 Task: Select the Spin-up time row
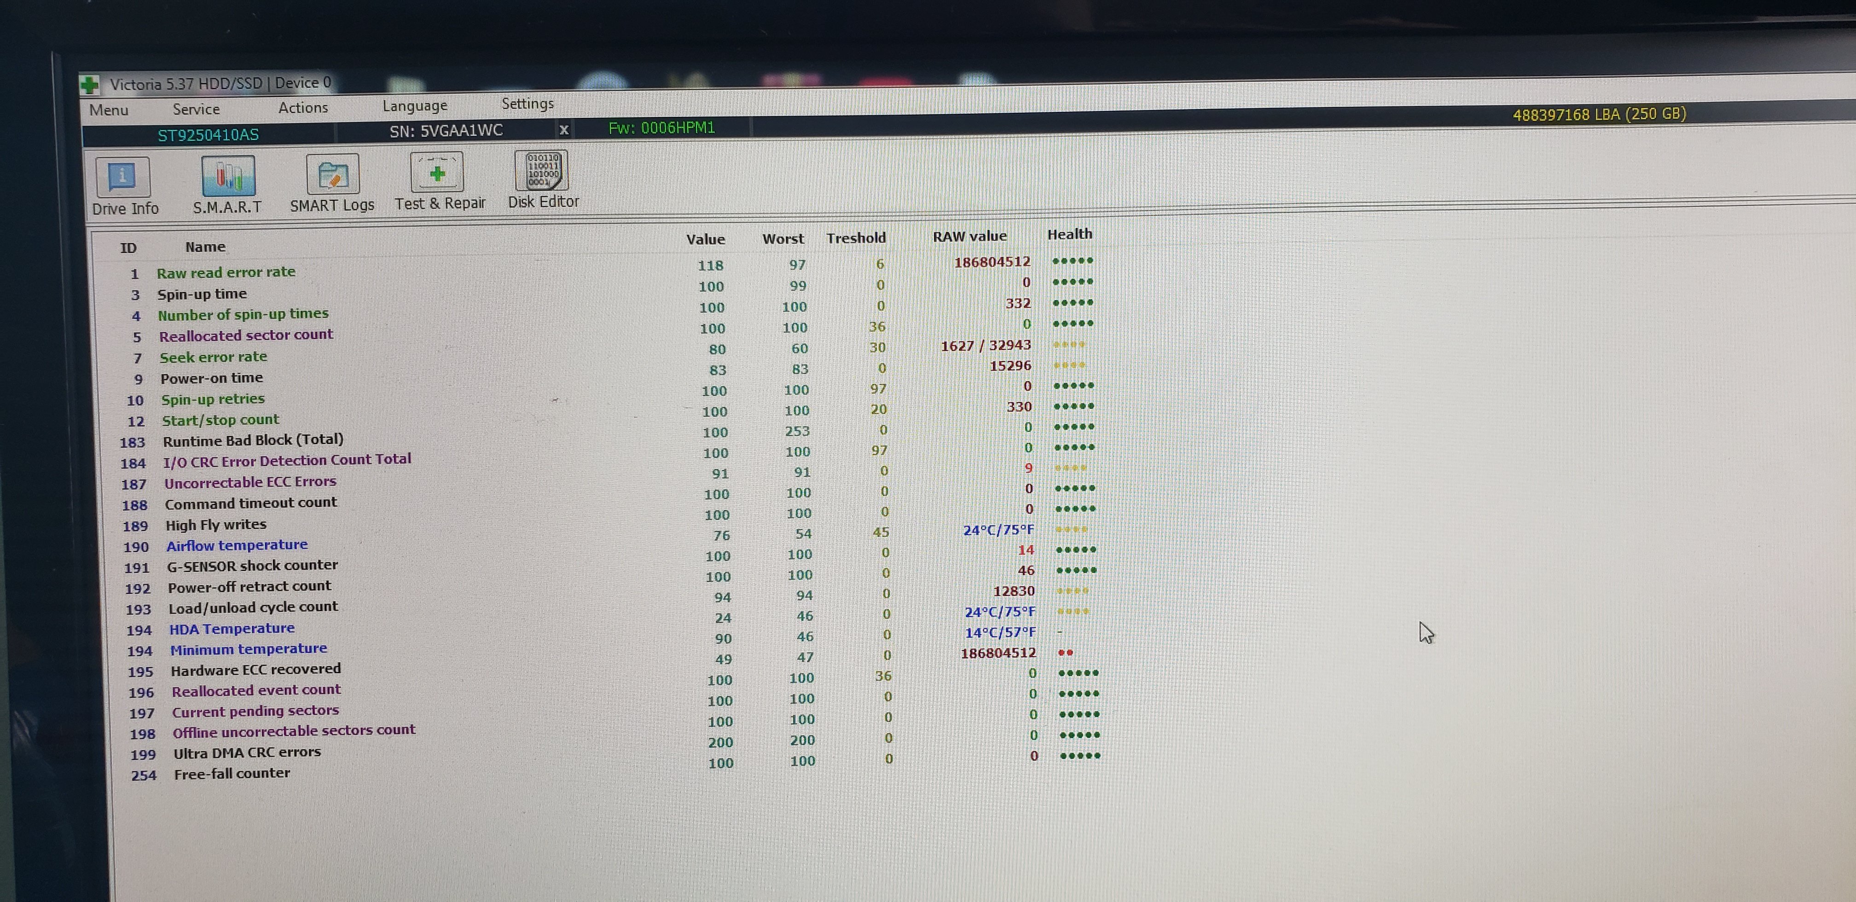(612, 288)
